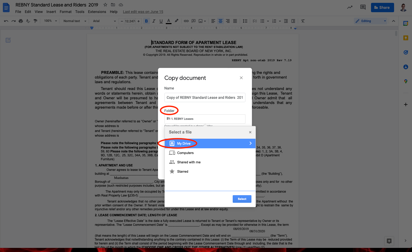
Task: Redo the last action
Action: tap(13, 21)
